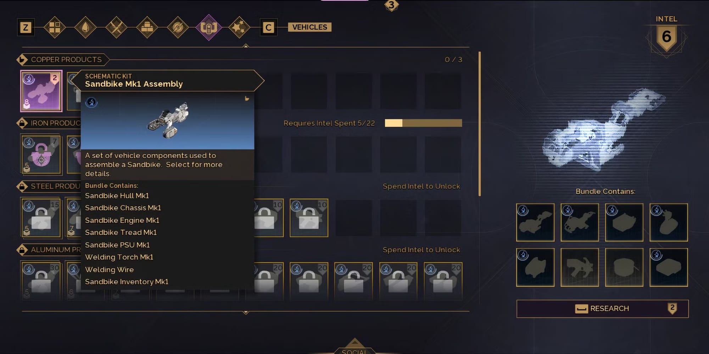Collapse the Copper Products section header
Image resolution: width=709 pixels, height=354 pixels.
tap(62, 59)
